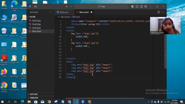
Task: Open the VS Code hamburger menu
Action: pos(35,6)
